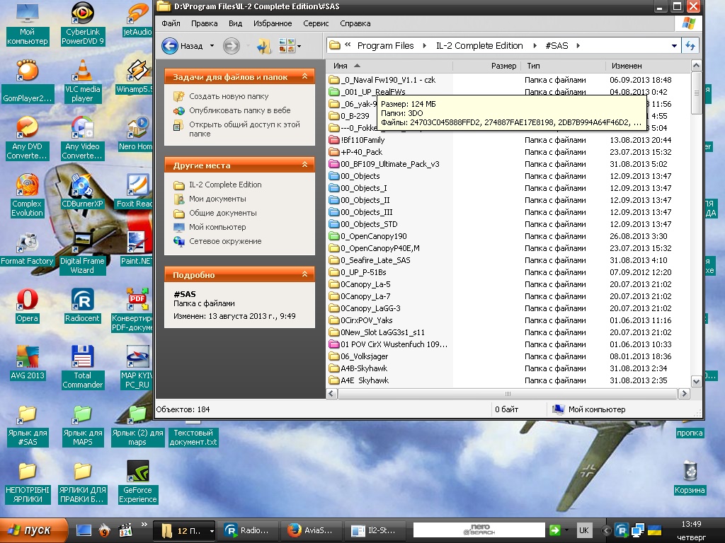Click the Up one folder icon

pyautogui.click(x=264, y=46)
